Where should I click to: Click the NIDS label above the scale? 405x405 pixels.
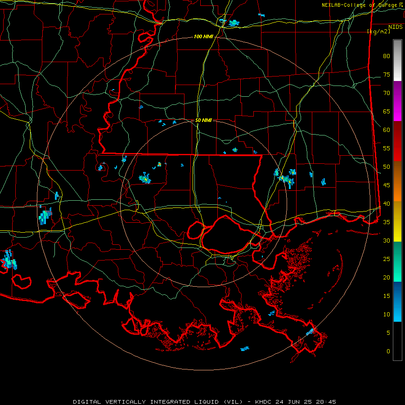[395, 27]
